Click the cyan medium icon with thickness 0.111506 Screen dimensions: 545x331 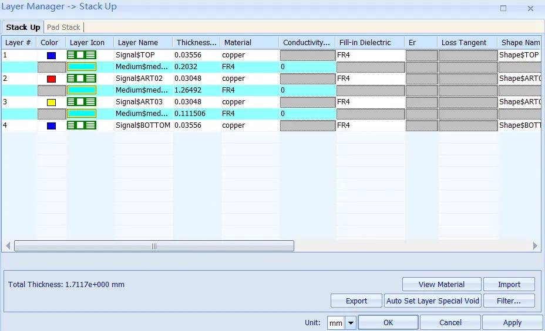point(81,113)
